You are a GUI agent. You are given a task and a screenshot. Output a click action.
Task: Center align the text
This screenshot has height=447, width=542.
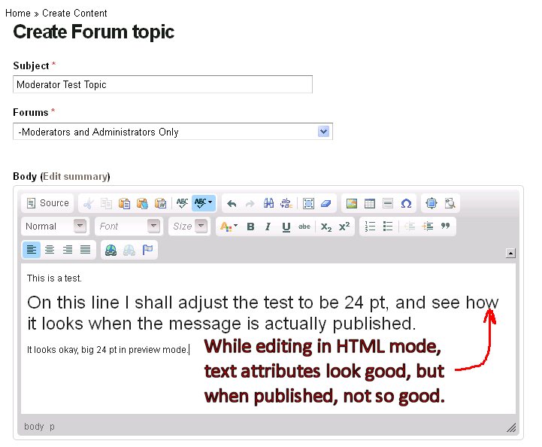[x=50, y=250]
